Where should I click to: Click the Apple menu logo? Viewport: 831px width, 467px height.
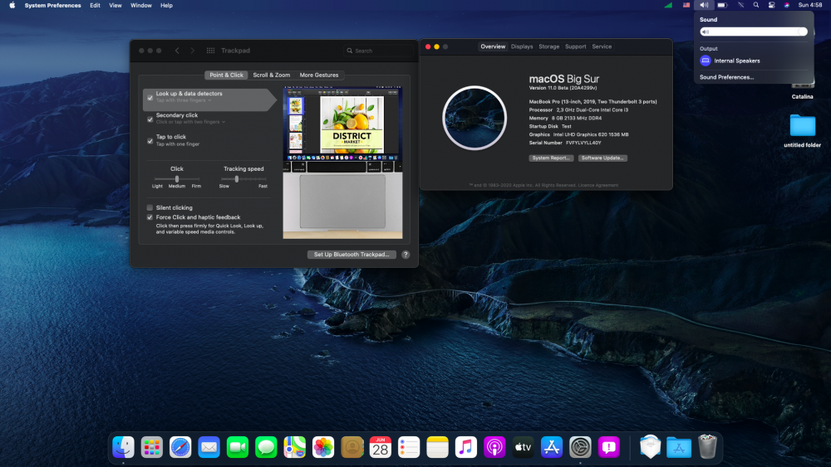click(x=12, y=5)
